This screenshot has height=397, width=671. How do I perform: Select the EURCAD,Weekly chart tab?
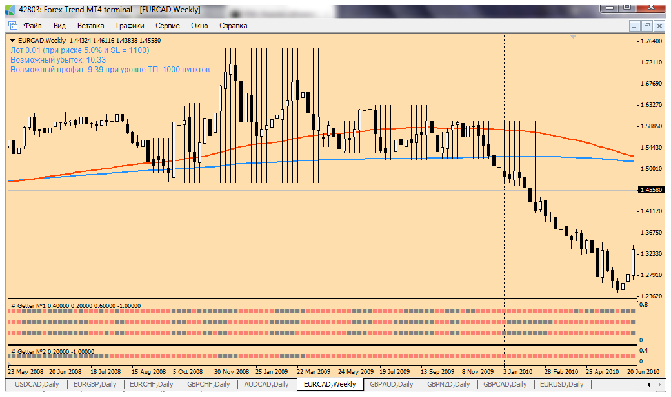pos(330,384)
